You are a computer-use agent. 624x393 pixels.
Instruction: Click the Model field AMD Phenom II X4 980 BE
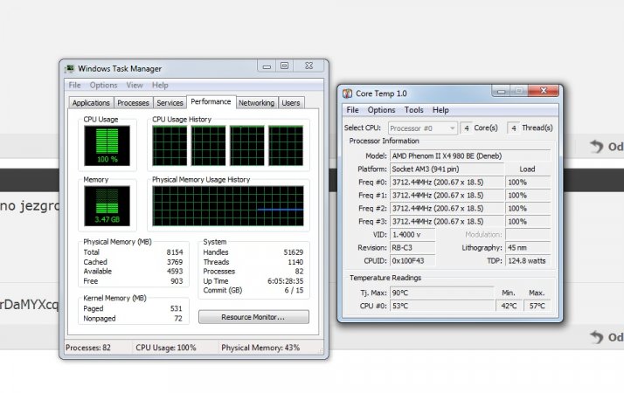click(x=470, y=156)
